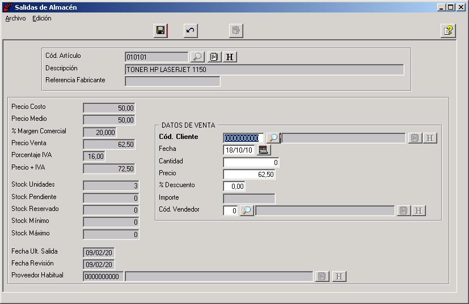Image resolution: width=469 pixels, height=304 pixels.
Task: Click the Fecha Revisión field
Action: tap(99, 264)
